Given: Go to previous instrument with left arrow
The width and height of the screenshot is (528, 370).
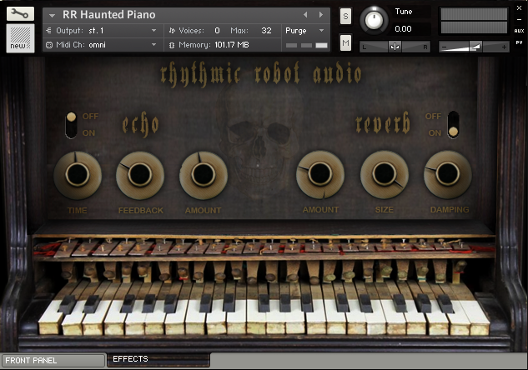Looking at the screenshot, I should (x=305, y=15).
